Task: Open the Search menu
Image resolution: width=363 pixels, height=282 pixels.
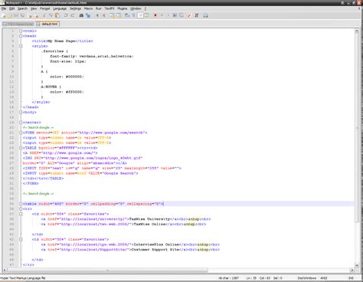Action: [22, 8]
